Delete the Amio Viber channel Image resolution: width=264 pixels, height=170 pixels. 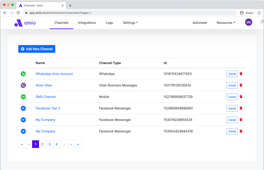point(241,85)
